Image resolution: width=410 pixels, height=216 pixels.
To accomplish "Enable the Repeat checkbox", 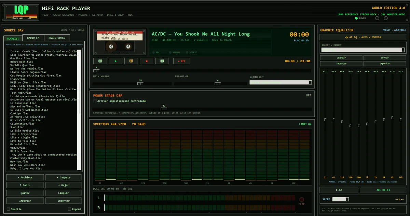I will [69, 209].
